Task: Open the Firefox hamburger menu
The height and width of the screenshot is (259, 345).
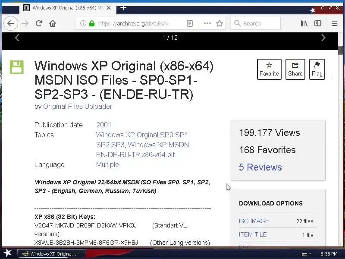Action: 335,23
